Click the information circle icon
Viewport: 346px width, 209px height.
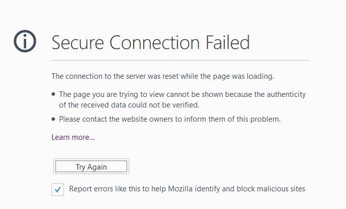26,41
